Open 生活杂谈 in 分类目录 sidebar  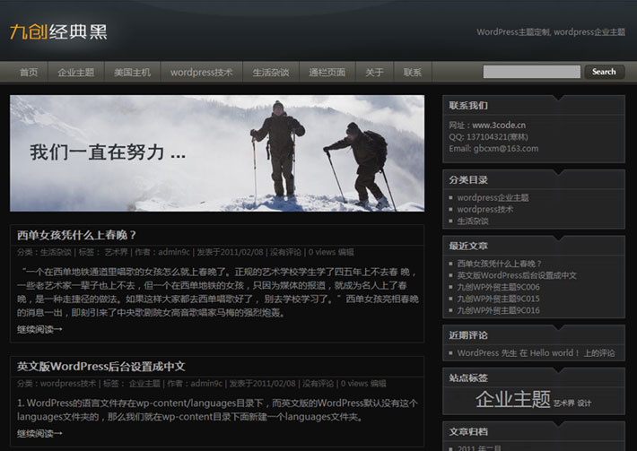coord(473,221)
